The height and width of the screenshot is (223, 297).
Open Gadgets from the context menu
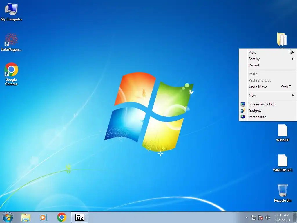[x=268, y=111]
